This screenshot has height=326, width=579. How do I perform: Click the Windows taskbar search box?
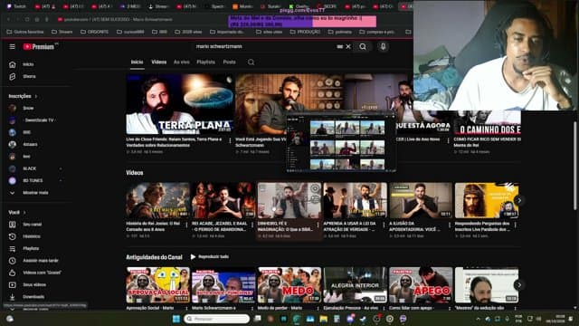[x=217, y=319]
